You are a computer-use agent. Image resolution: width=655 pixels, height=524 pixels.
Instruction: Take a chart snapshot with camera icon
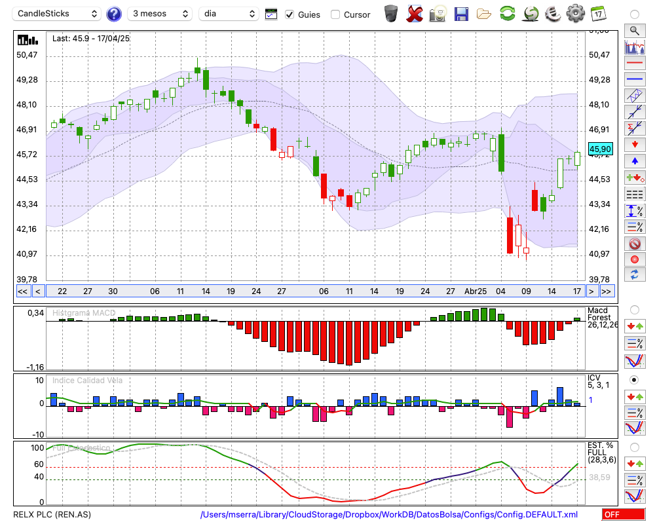pos(438,14)
